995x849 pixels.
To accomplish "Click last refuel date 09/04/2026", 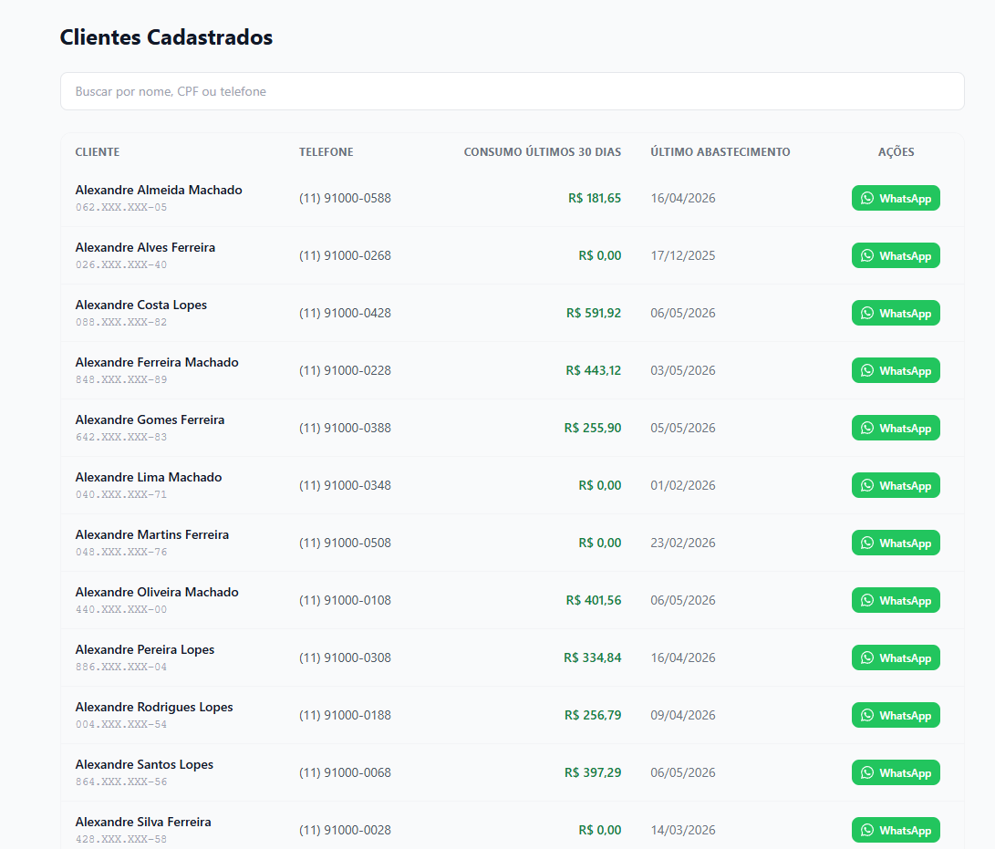I will coord(683,715).
